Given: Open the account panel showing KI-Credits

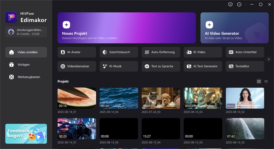Looking at the screenshot, I should (x=26, y=32).
